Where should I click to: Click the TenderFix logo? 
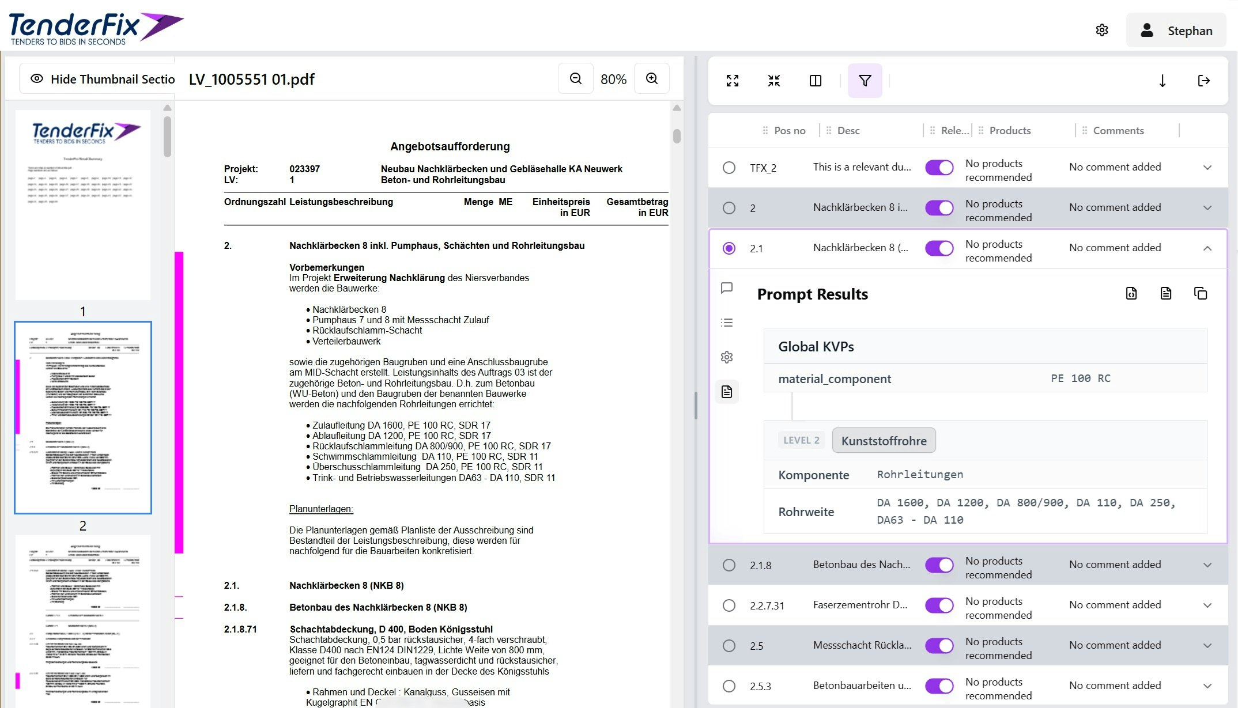tap(96, 28)
